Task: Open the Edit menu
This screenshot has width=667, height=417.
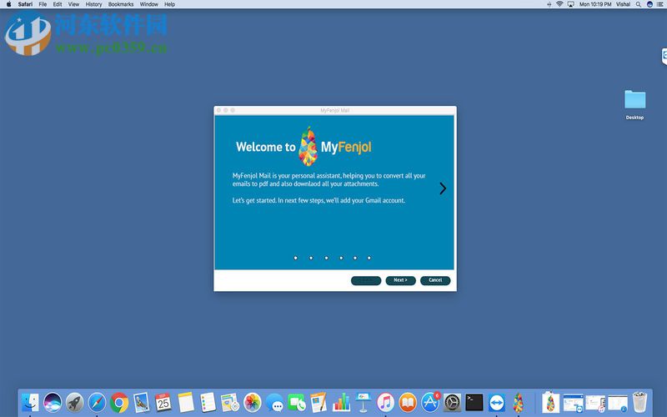Action: coord(58,4)
